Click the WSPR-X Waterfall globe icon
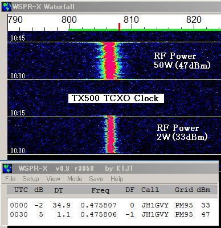221x228 pixels. 7,7
